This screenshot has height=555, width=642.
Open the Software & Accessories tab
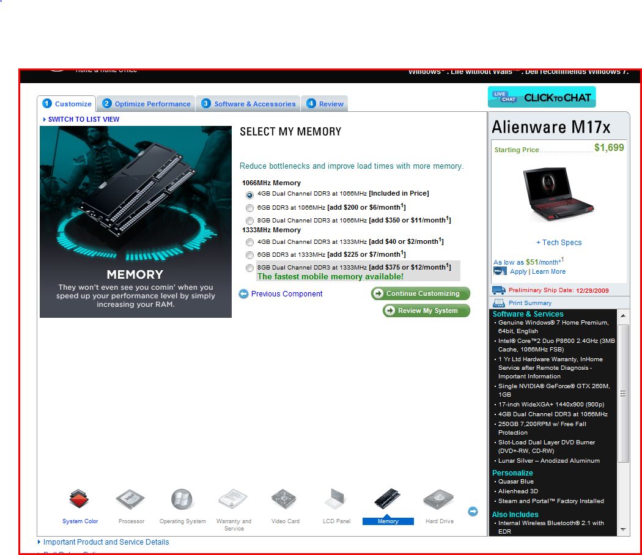(248, 104)
